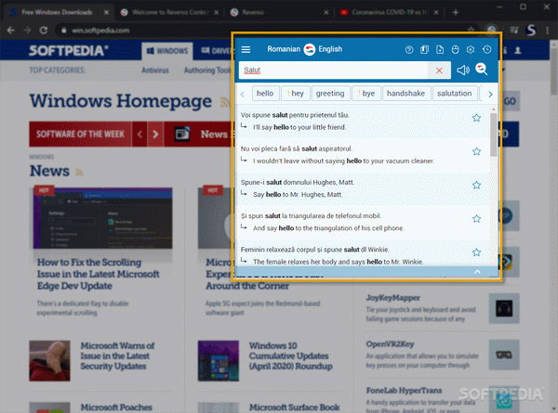Click the document translation icon
This screenshot has width=558, height=413.
tap(440, 50)
